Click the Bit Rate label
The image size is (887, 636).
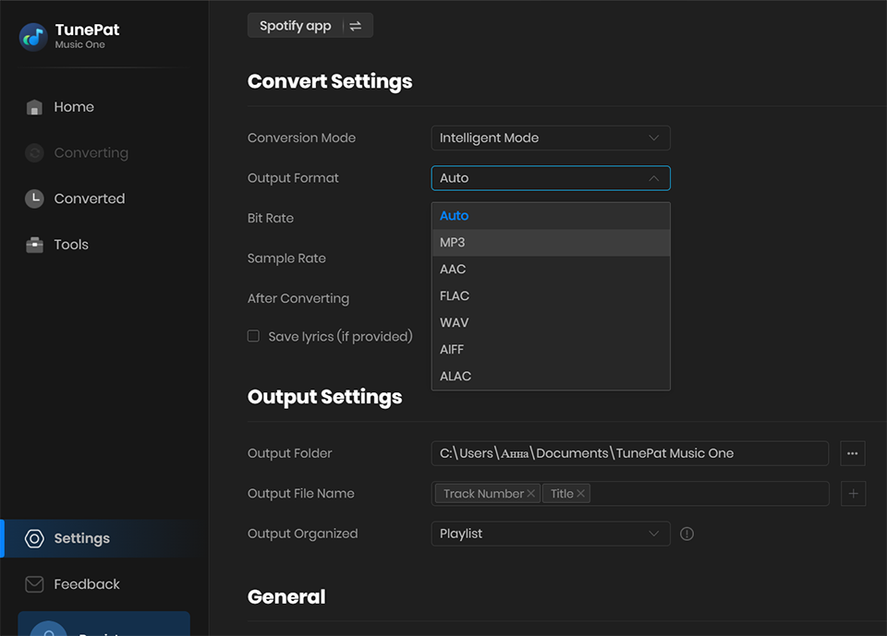pyautogui.click(x=271, y=218)
